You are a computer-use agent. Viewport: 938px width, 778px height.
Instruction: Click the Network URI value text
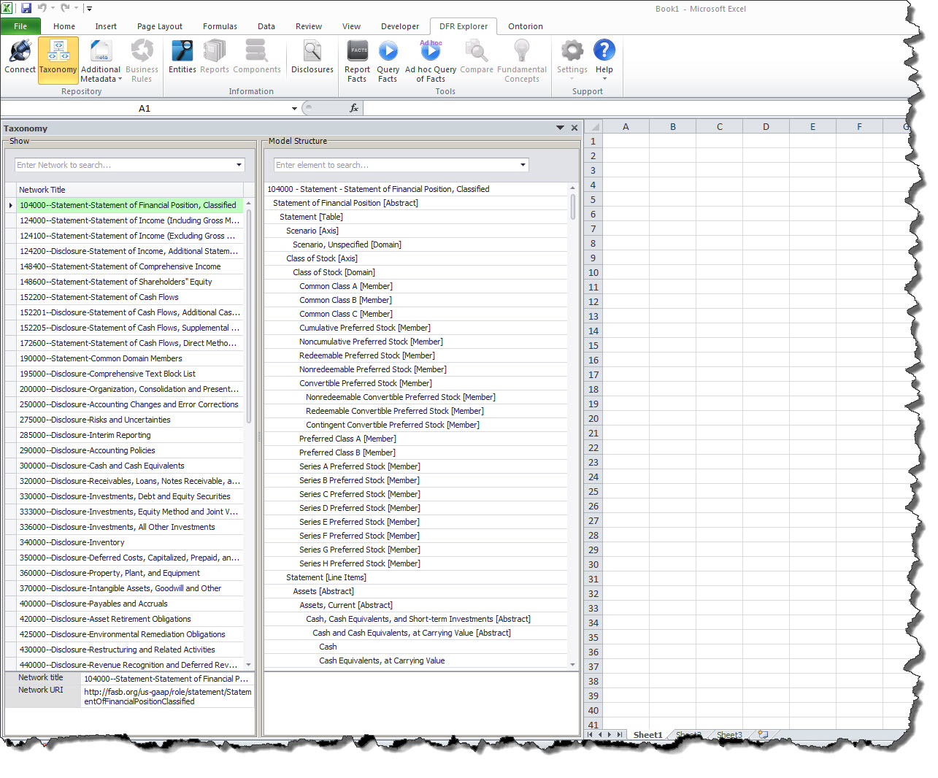167,696
